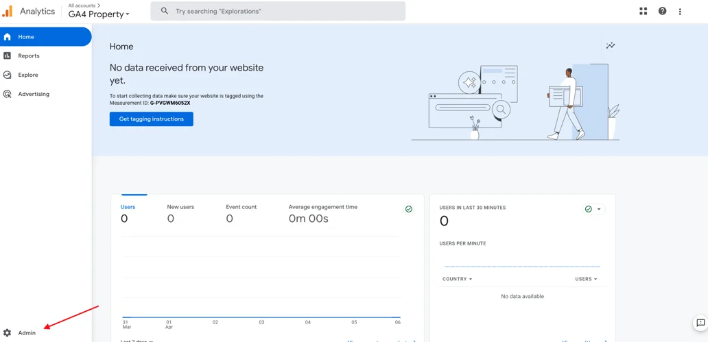This screenshot has height=342, width=708.
Task: Open the Google apps grid icon
Action: pyautogui.click(x=644, y=11)
